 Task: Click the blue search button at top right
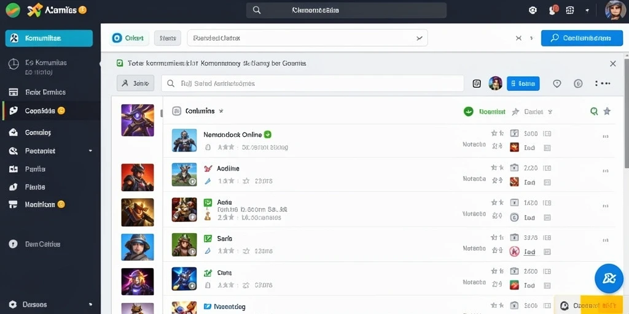coord(582,38)
